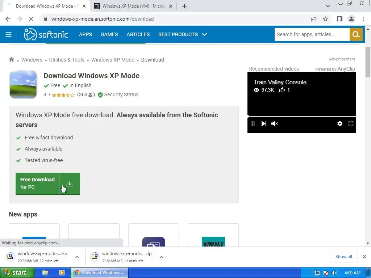Click Train Valley Console video title
Screen dimensions: 371x278
pyautogui.click(x=283, y=82)
